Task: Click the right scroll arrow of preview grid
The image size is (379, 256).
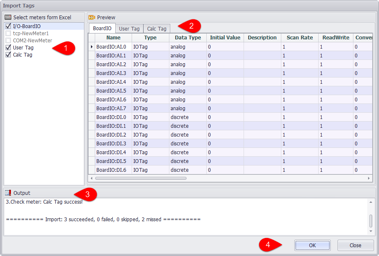Action: click(369, 178)
